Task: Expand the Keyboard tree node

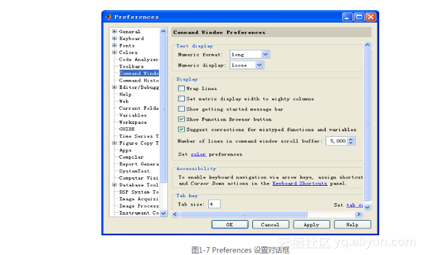Action: tap(114, 38)
